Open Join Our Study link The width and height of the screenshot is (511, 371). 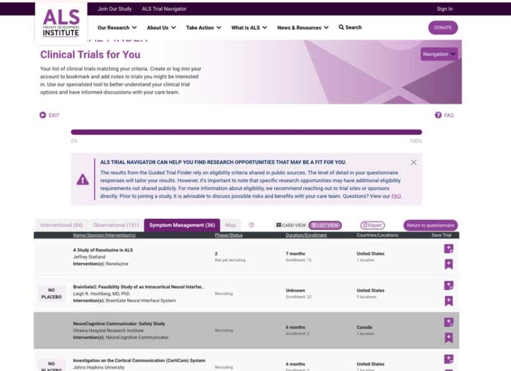tap(114, 9)
